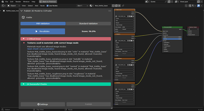This screenshot has width=204, height=111.
Task: Pin the node editor material with pin icon
Action: pos(123,6)
